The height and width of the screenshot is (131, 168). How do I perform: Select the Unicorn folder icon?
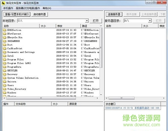point(5,82)
